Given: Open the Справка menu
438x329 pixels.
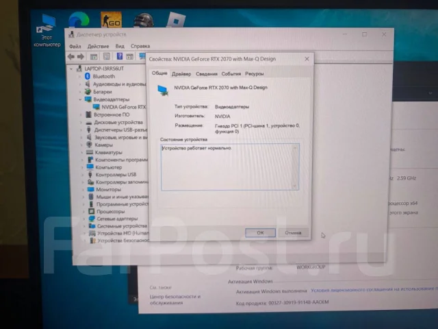Looking at the screenshot, I should (x=140, y=46).
